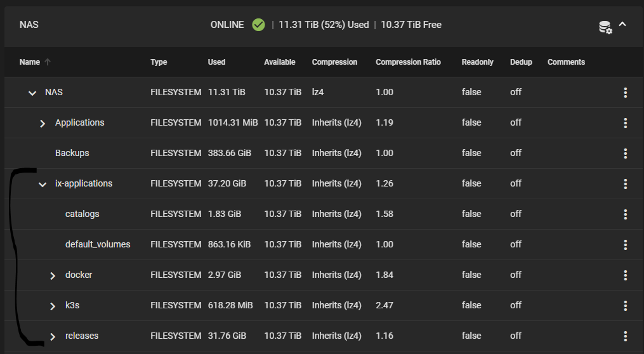Open pool settings gear icon for NAS

[605, 27]
